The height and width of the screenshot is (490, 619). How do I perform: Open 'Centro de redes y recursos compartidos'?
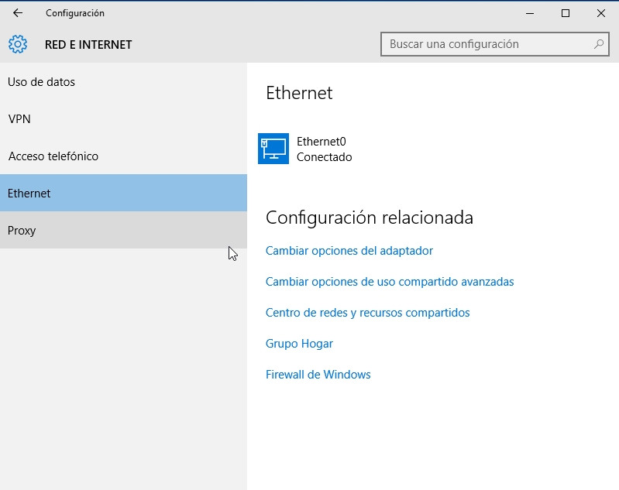coord(367,313)
